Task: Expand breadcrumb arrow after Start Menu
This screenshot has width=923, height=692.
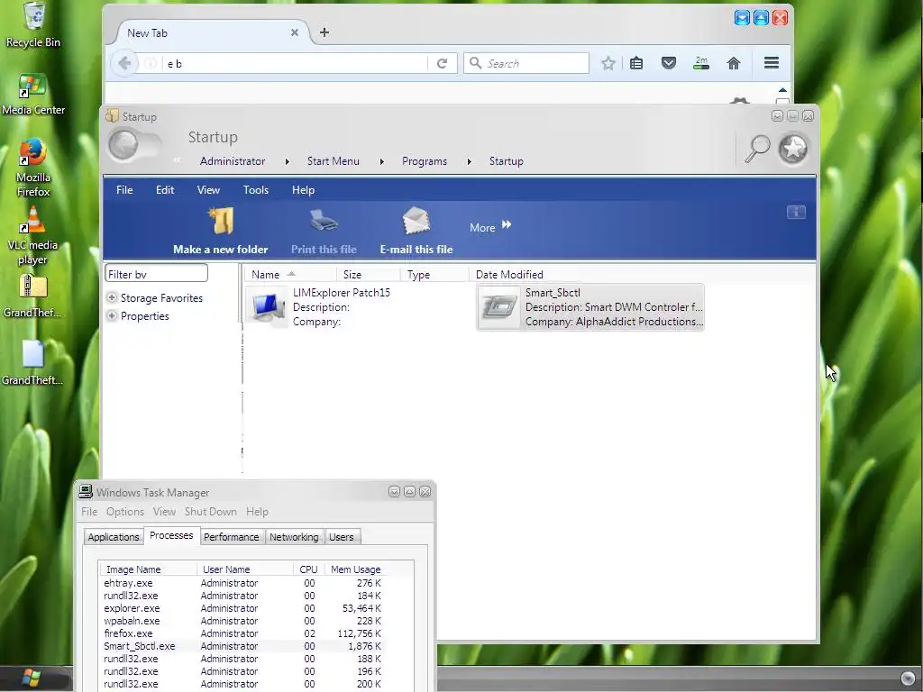Action: pos(382,161)
